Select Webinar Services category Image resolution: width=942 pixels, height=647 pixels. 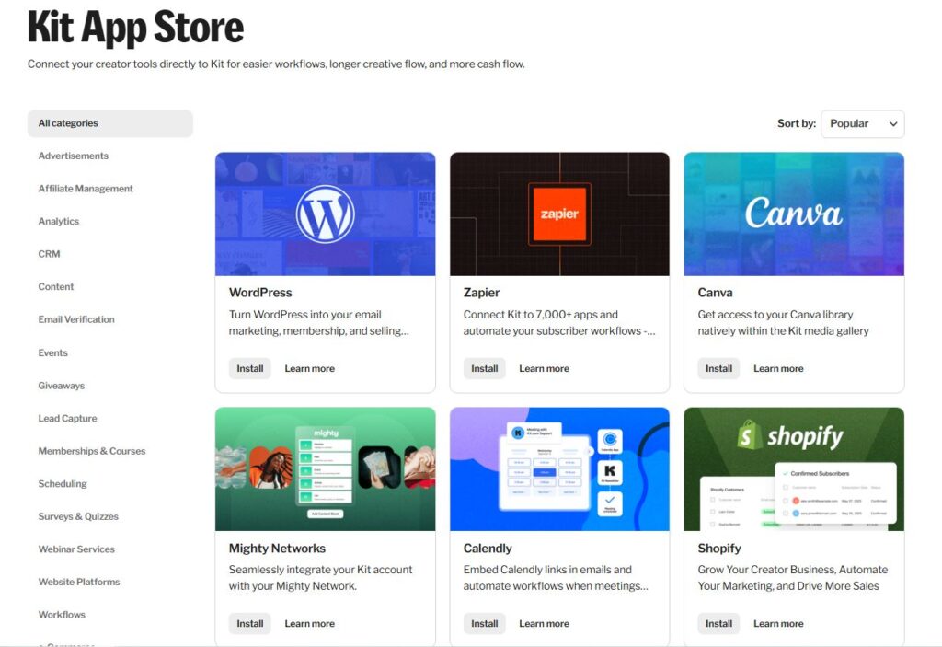(76, 549)
